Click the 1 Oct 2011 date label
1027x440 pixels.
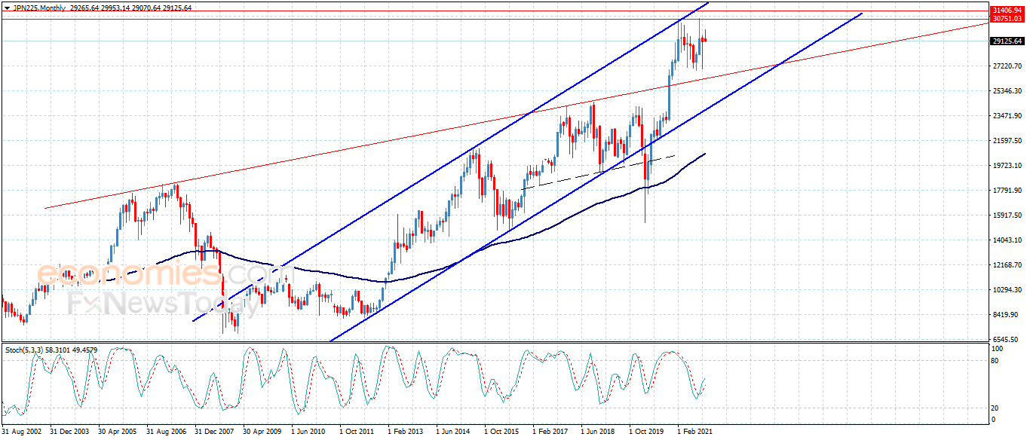click(357, 432)
